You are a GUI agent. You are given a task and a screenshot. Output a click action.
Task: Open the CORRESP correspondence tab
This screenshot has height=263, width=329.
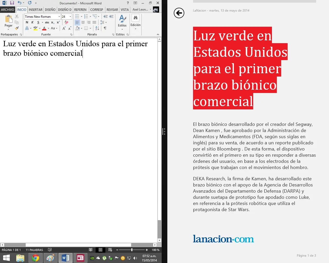[x=97, y=10]
